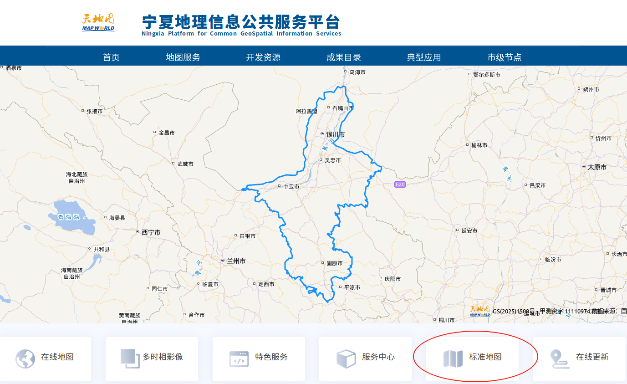The image size is (627, 384).
Task: Click the globe icon for 在线地图
Action: coord(25,359)
